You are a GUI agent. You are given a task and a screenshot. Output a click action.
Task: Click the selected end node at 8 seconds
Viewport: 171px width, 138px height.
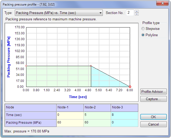(130, 87)
